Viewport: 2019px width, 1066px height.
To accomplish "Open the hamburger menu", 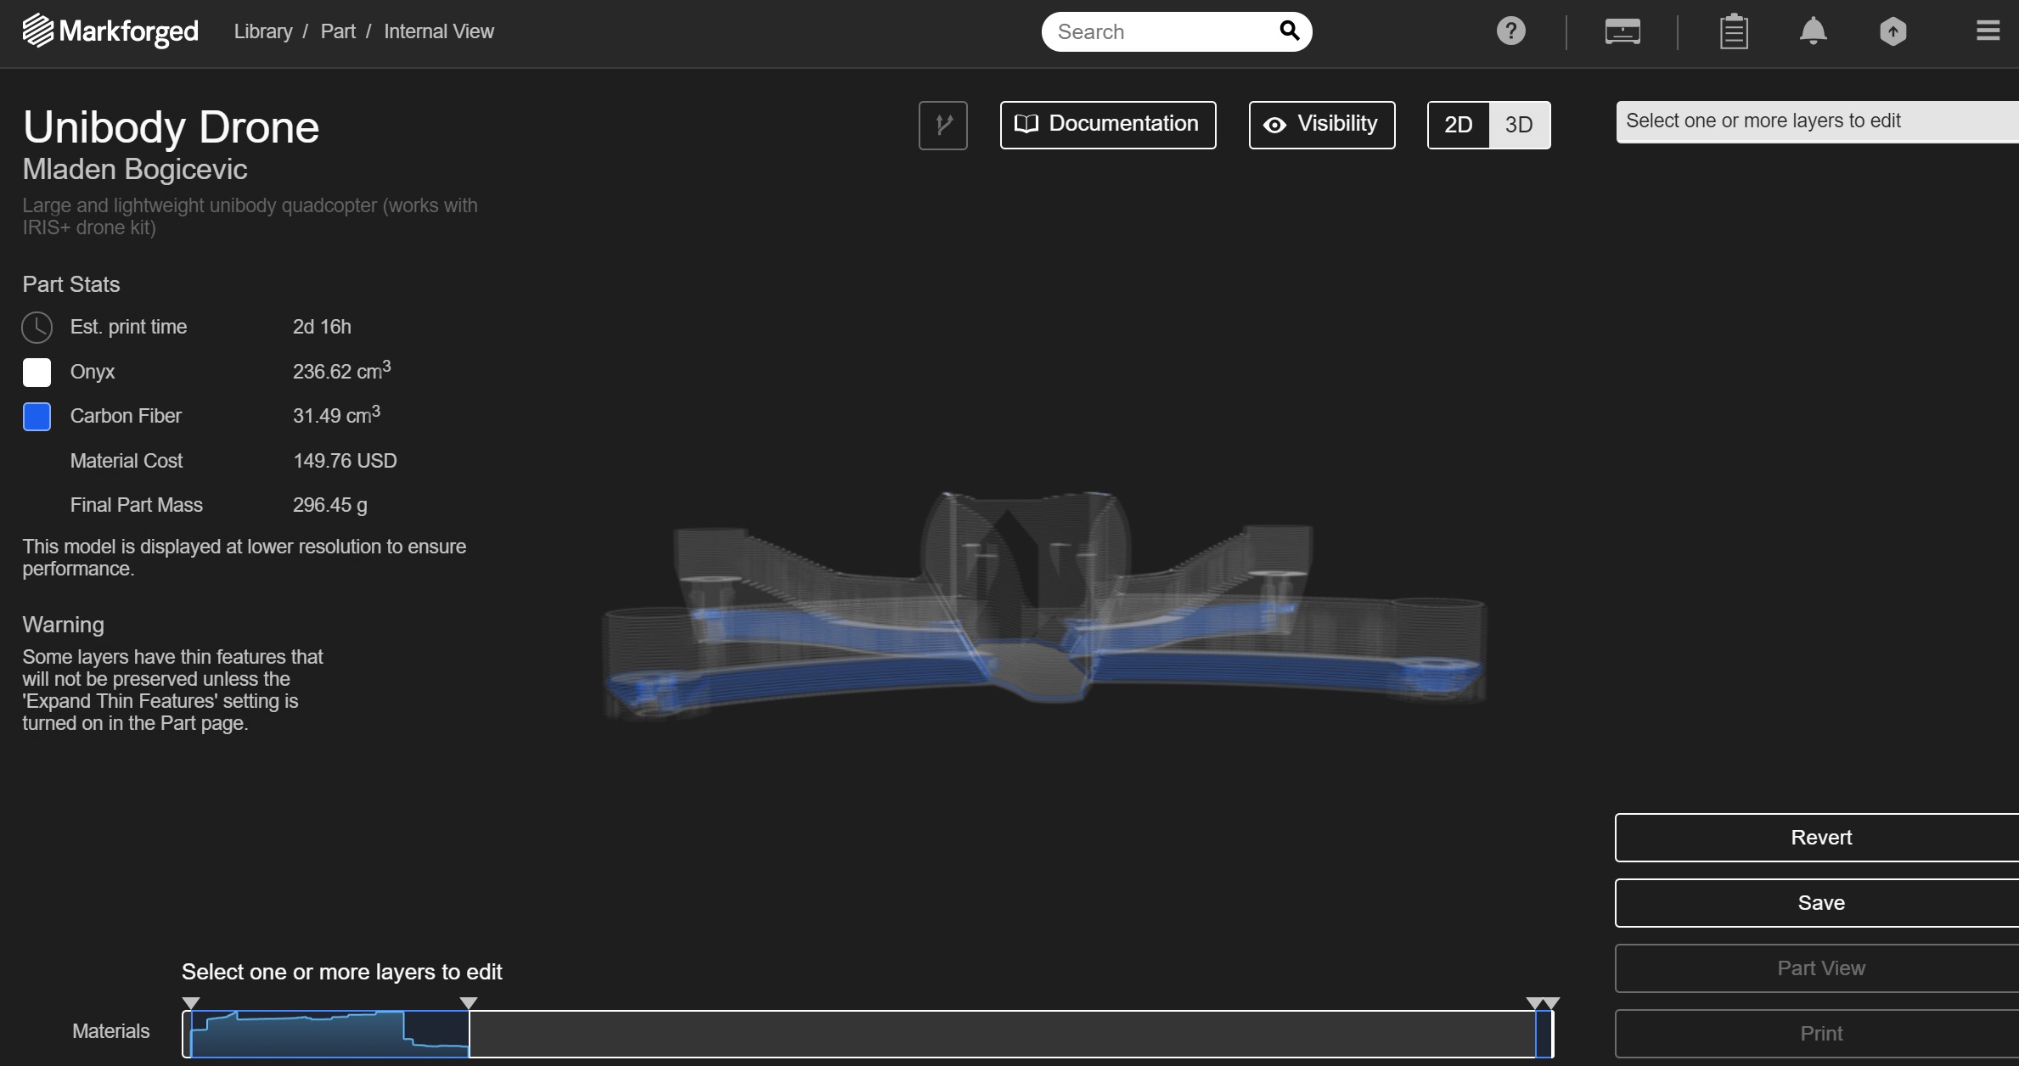I will pyautogui.click(x=1988, y=31).
